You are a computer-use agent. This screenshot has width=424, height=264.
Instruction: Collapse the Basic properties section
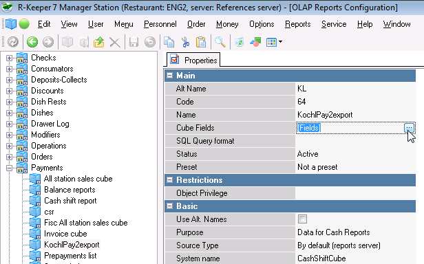[169, 206]
